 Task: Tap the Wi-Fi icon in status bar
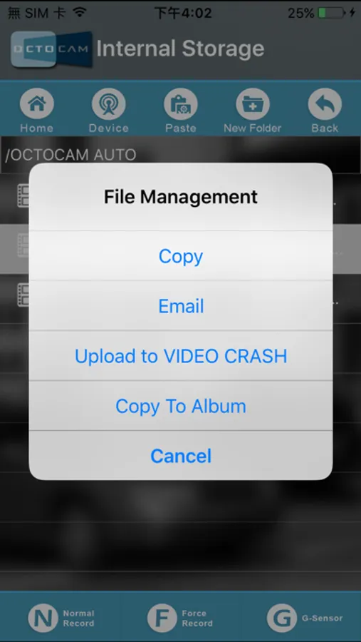(79, 12)
